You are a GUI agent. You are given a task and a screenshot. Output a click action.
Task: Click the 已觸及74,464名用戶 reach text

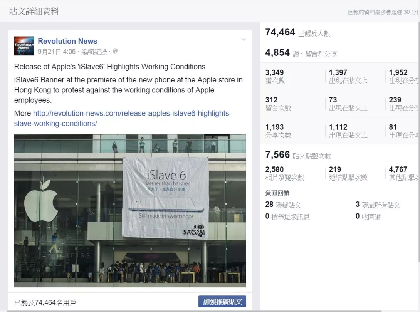45,302
